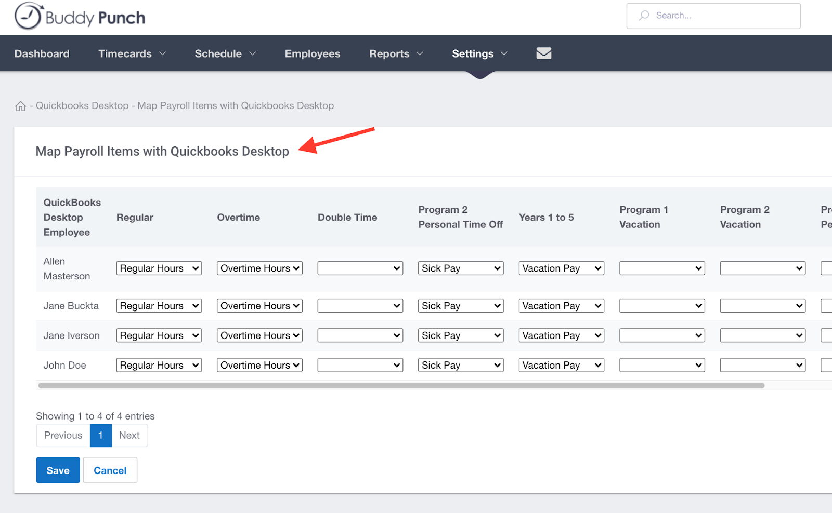Open the Employees page
Viewport: 832px width, 513px height.
tap(313, 53)
